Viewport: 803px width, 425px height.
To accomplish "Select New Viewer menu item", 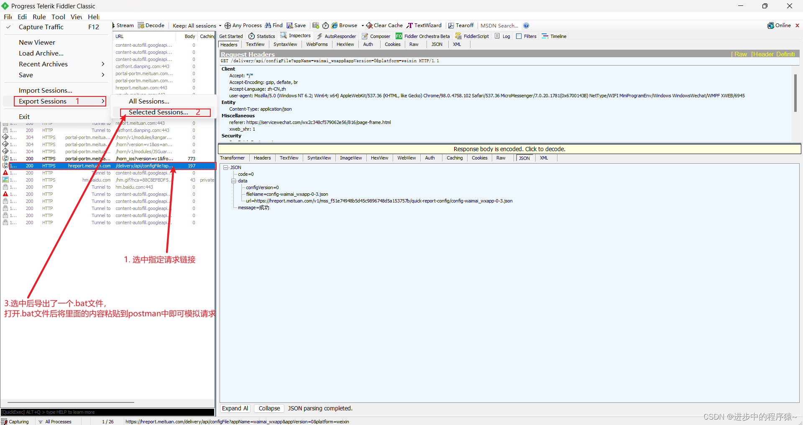I will (56, 42).
